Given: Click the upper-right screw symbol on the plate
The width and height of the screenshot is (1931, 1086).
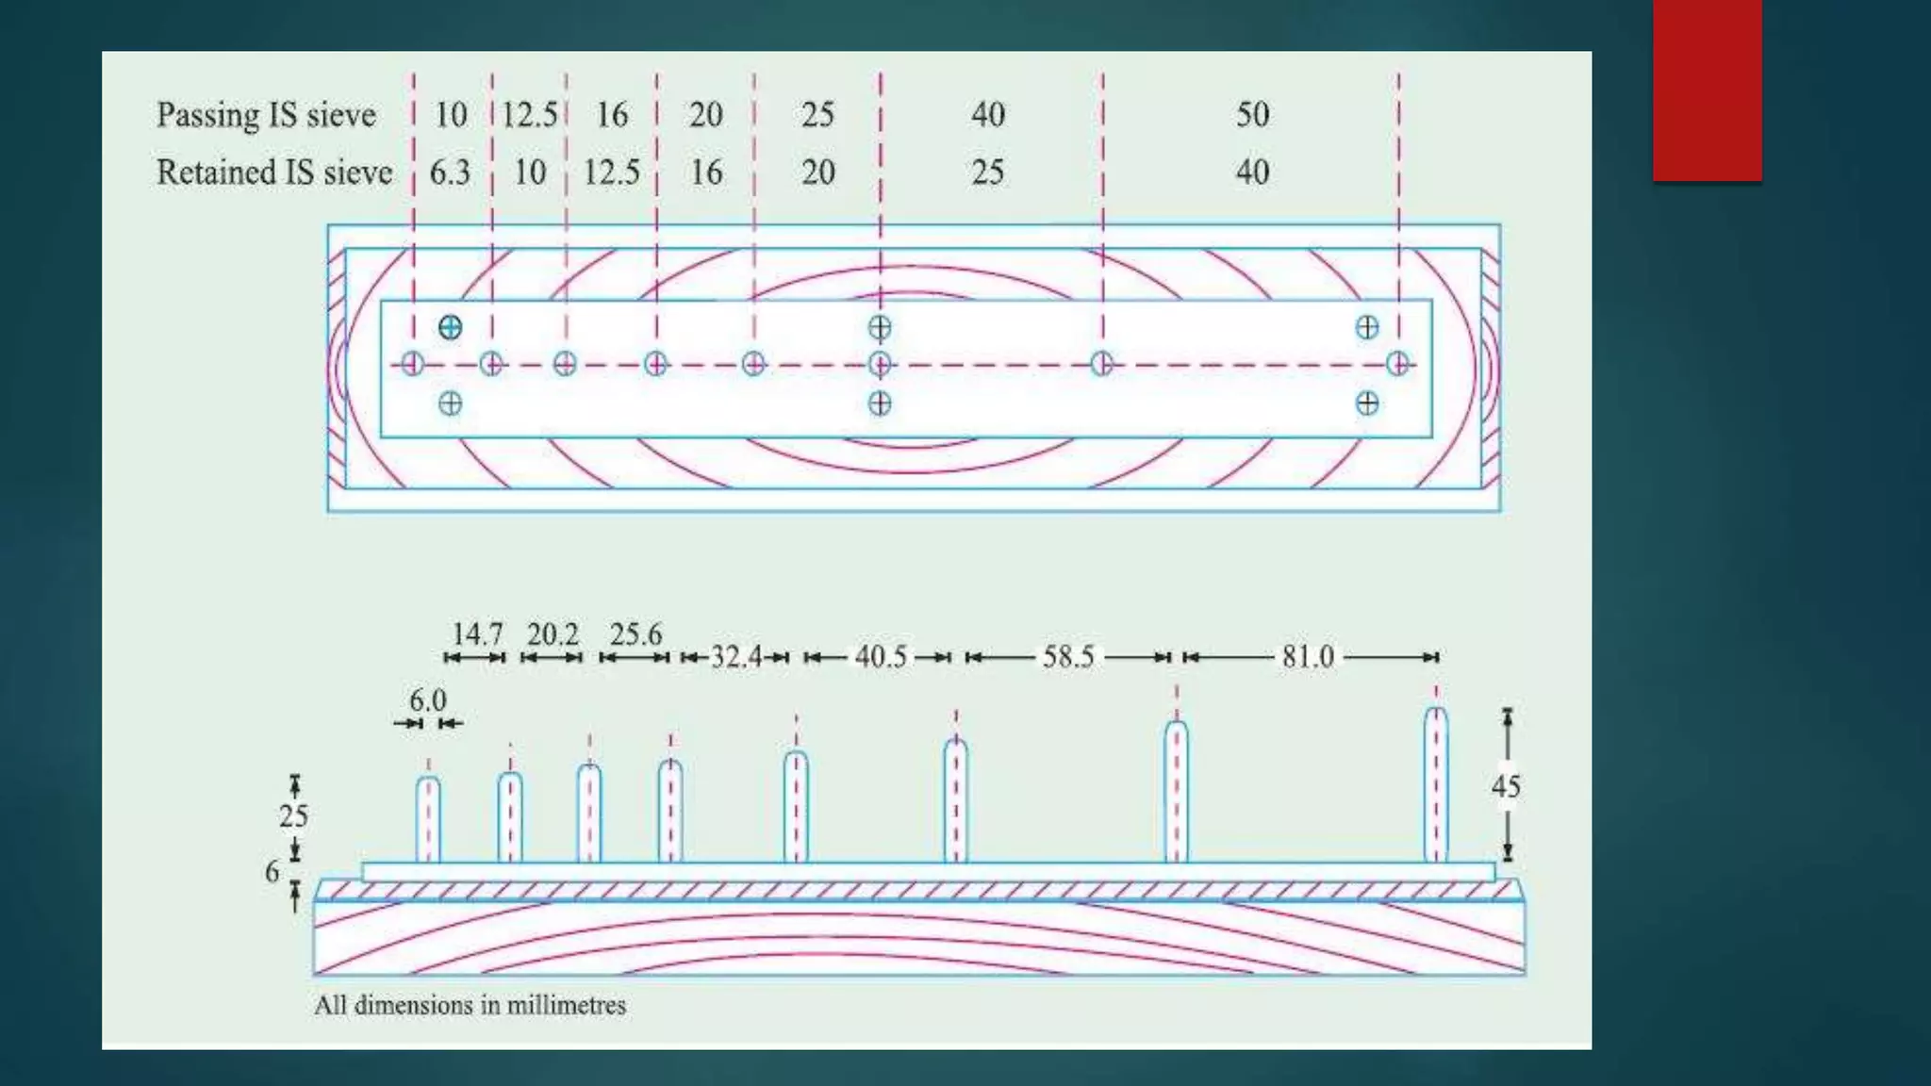Looking at the screenshot, I should pos(1367,327).
